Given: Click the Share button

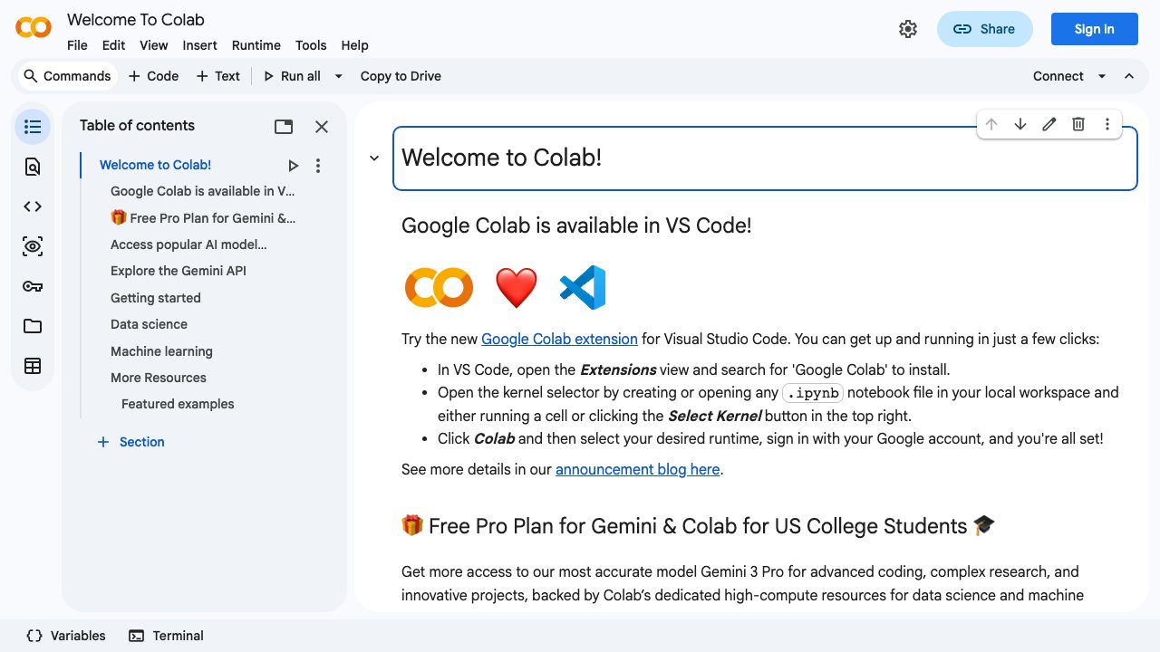Looking at the screenshot, I should pyautogui.click(x=984, y=29).
